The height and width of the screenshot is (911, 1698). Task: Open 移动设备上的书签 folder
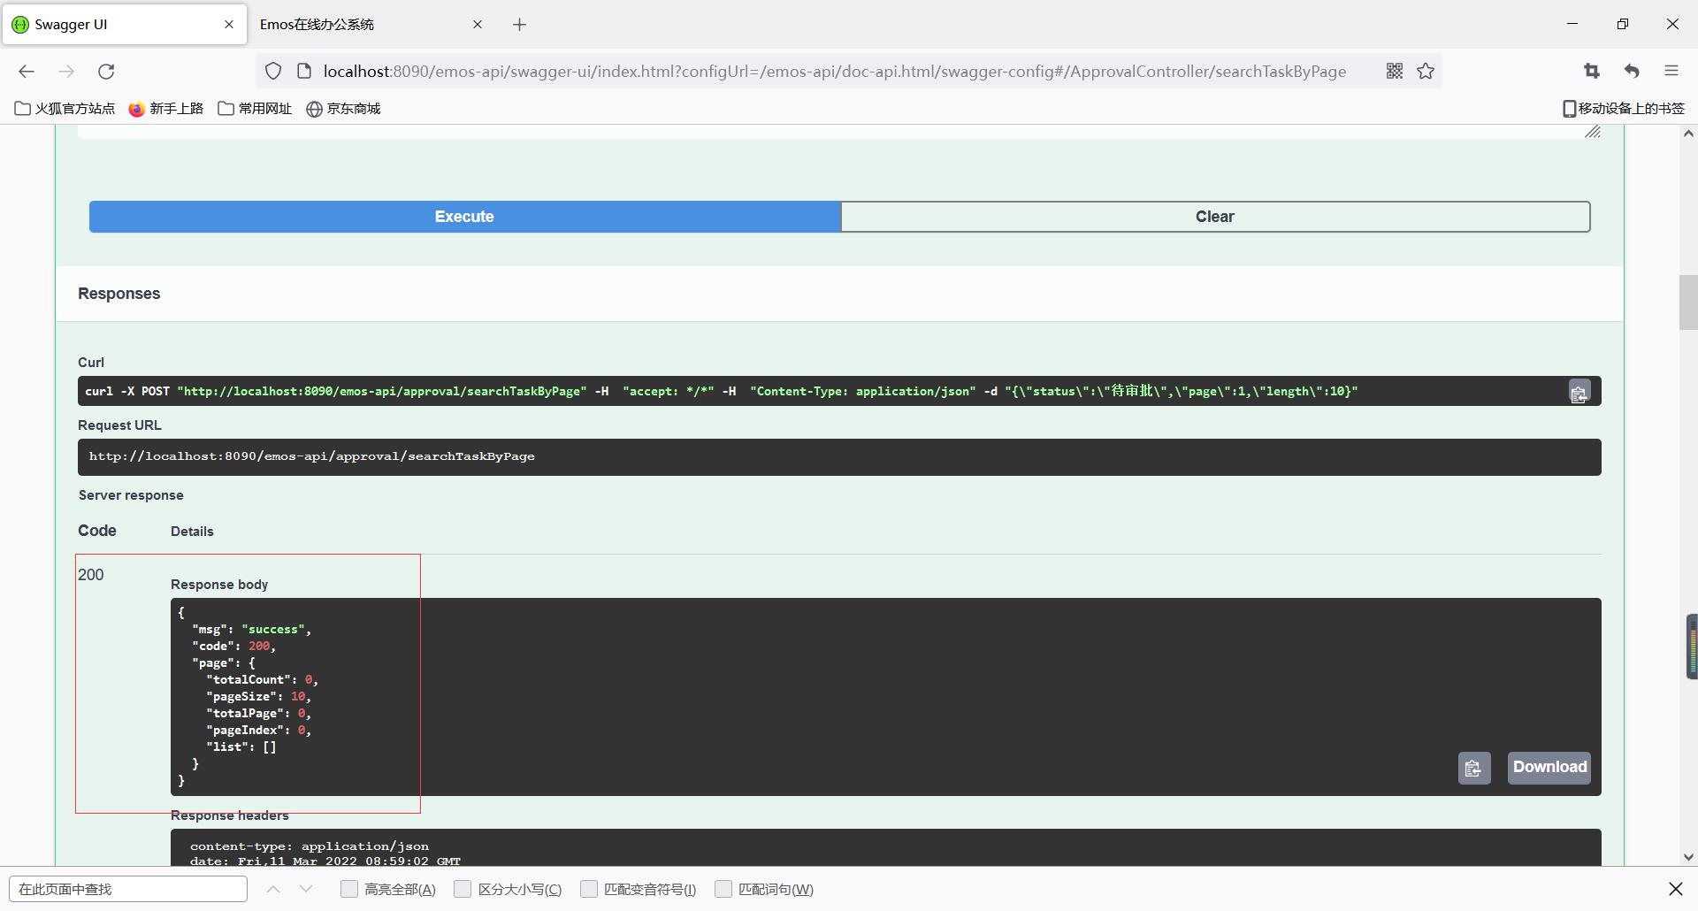[x=1624, y=109]
